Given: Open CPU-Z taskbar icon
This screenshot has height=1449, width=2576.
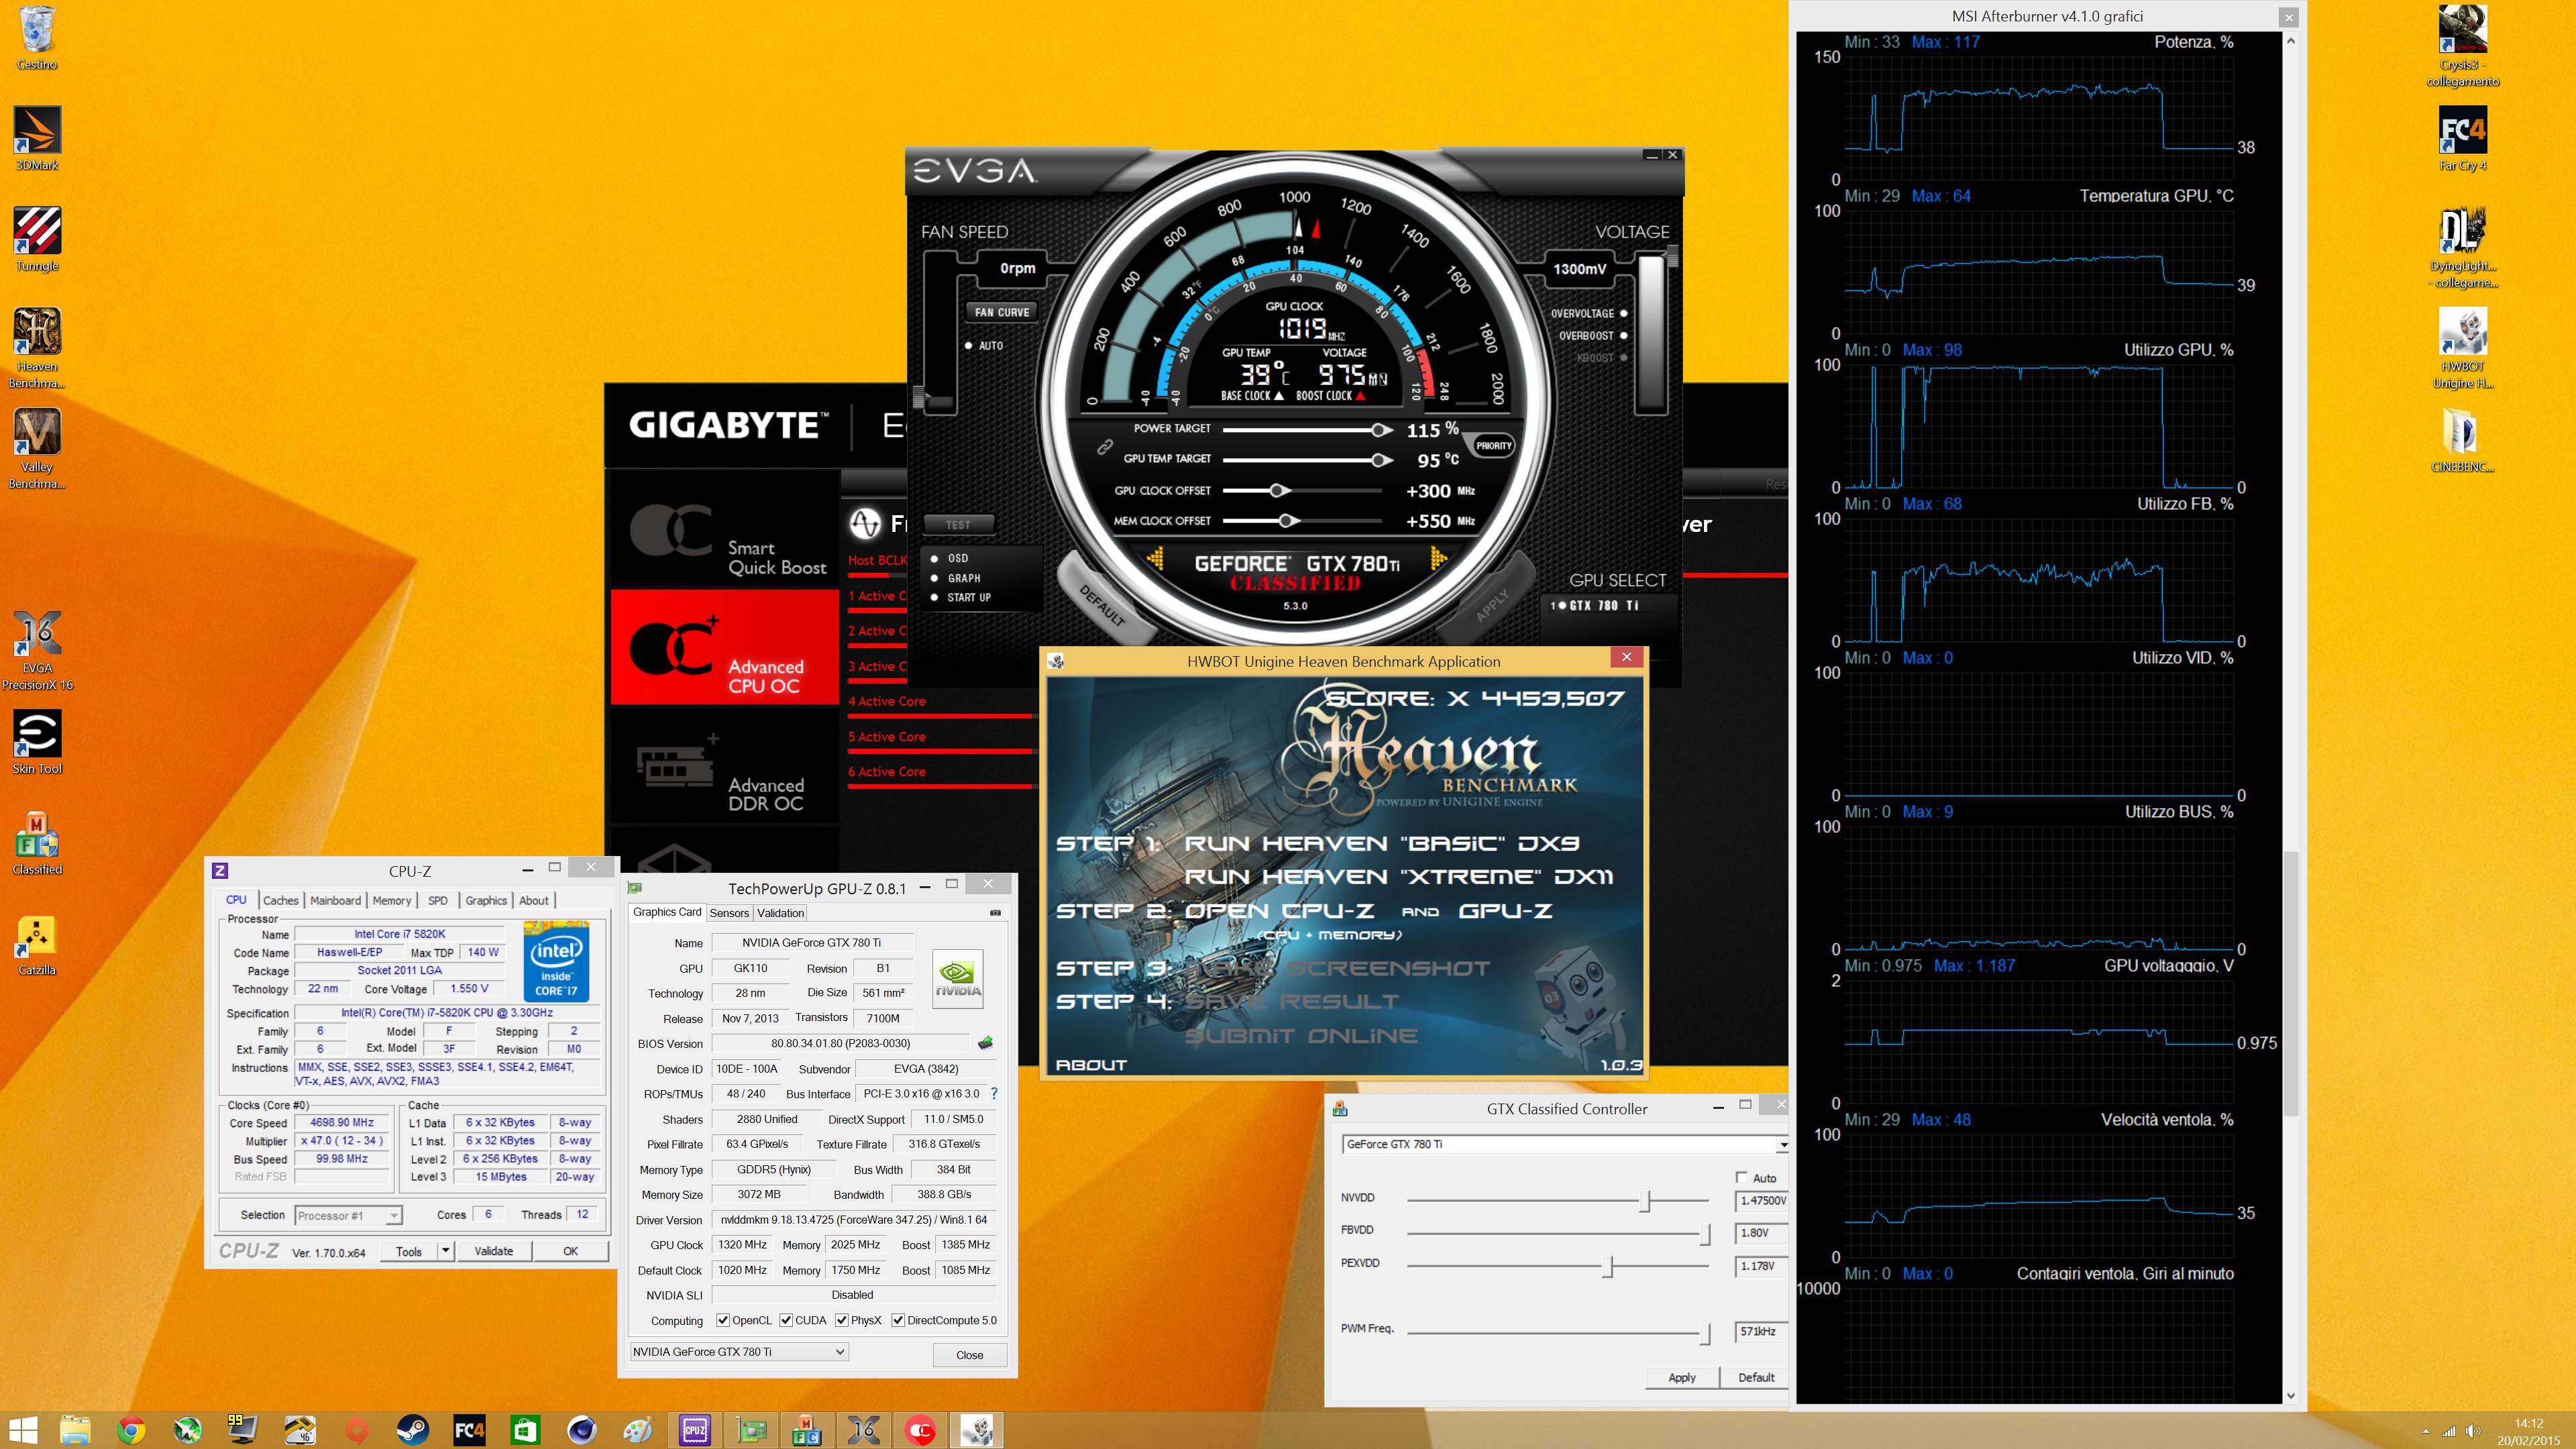Looking at the screenshot, I should (694, 1430).
